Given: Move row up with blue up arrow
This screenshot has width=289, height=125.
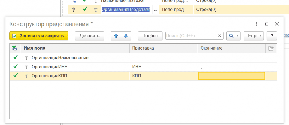Looking at the screenshot, I should (116, 36).
